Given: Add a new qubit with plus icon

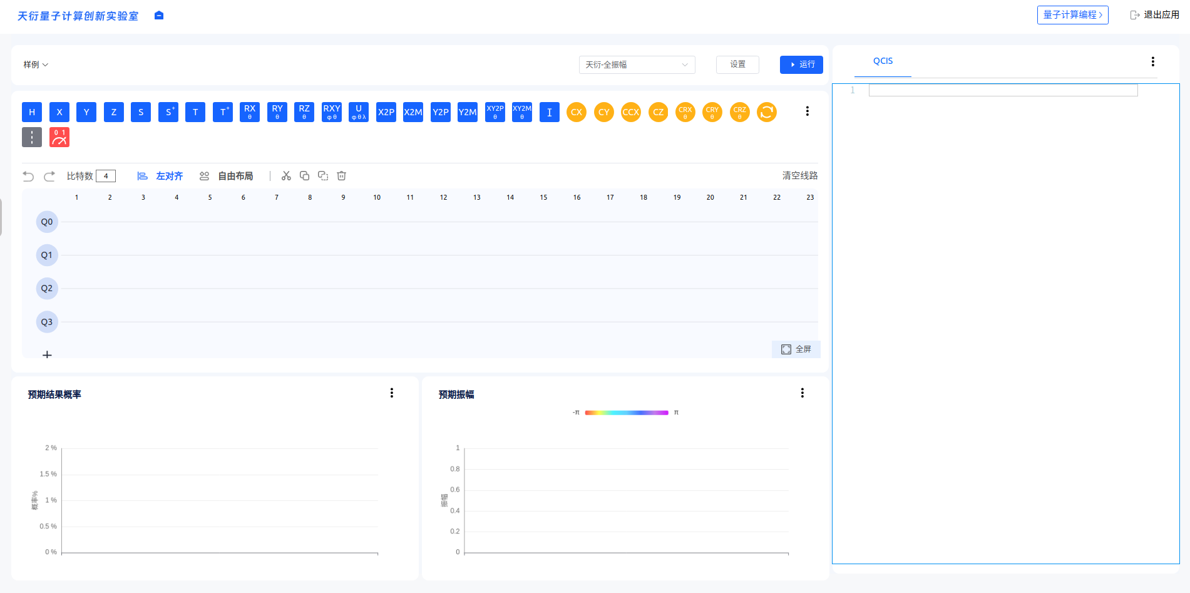Looking at the screenshot, I should point(47,354).
